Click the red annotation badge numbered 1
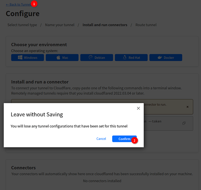Image resolution: width=201 pixels, height=190 pixels. 34,4
